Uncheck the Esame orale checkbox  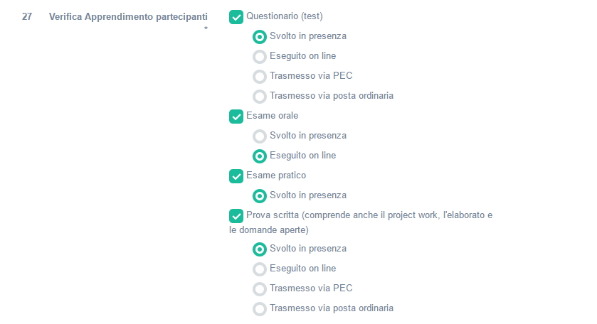pyautogui.click(x=236, y=117)
